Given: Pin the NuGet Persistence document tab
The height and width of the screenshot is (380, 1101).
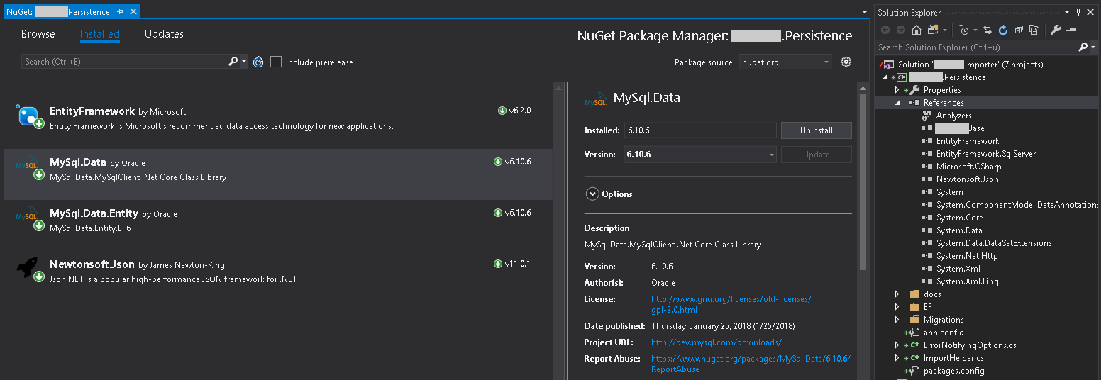Looking at the screenshot, I should coord(121,12).
